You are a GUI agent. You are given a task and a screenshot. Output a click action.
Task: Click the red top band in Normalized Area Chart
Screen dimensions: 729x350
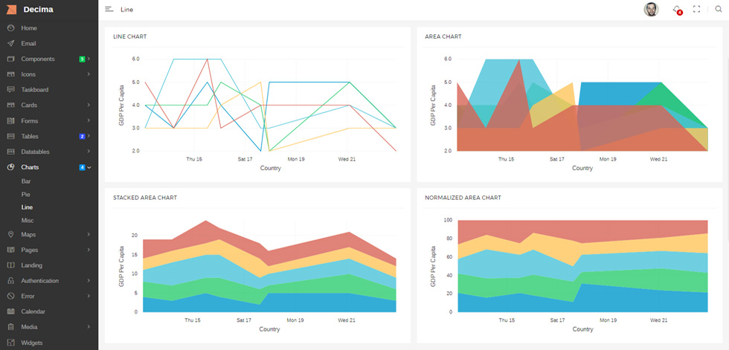click(x=582, y=228)
